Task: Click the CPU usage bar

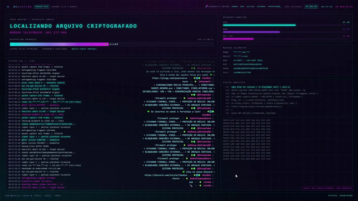Action: click(286, 25)
